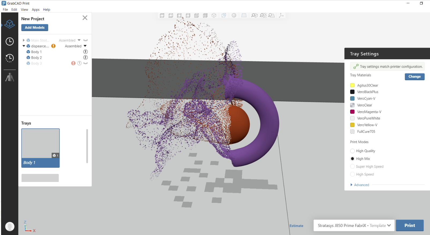Open the reports icon in left sidebar

tap(10, 77)
